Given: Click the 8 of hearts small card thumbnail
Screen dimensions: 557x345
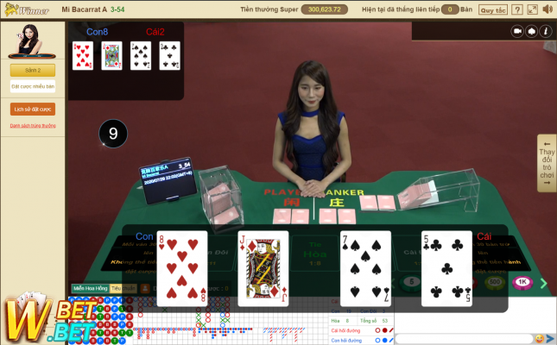Looking at the screenshot, I should tap(83, 56).
